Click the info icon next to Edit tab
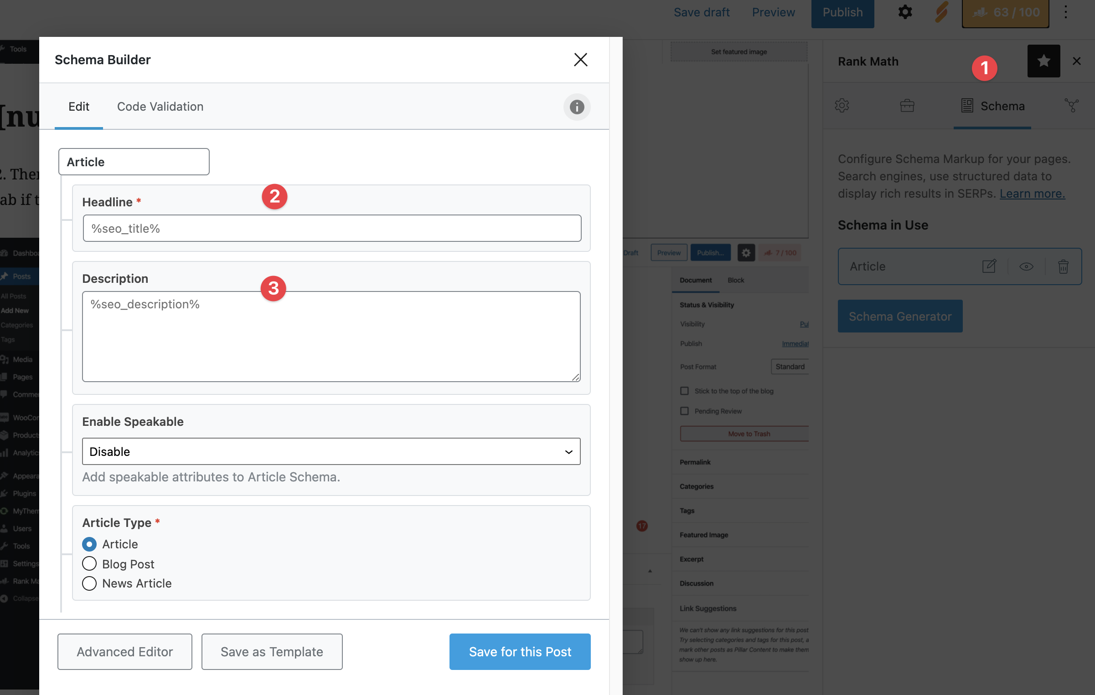 coord(577,107)
